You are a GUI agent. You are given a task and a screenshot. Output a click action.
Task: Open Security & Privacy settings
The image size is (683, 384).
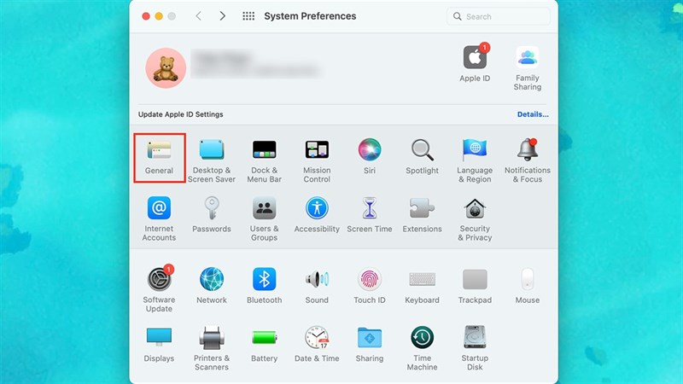(475, 219)
